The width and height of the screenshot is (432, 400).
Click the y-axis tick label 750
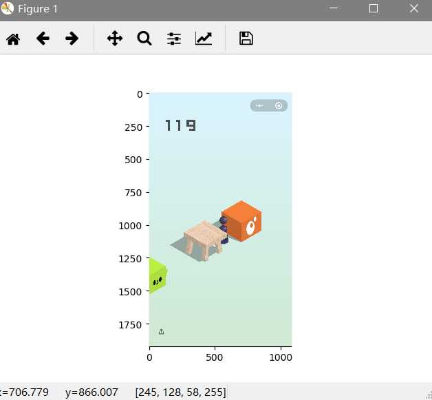pyautogui.click(x=133, y=193)
